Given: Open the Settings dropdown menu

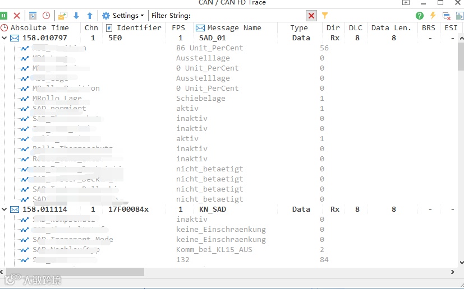Looking at the screenshot, I should point(123,16).
